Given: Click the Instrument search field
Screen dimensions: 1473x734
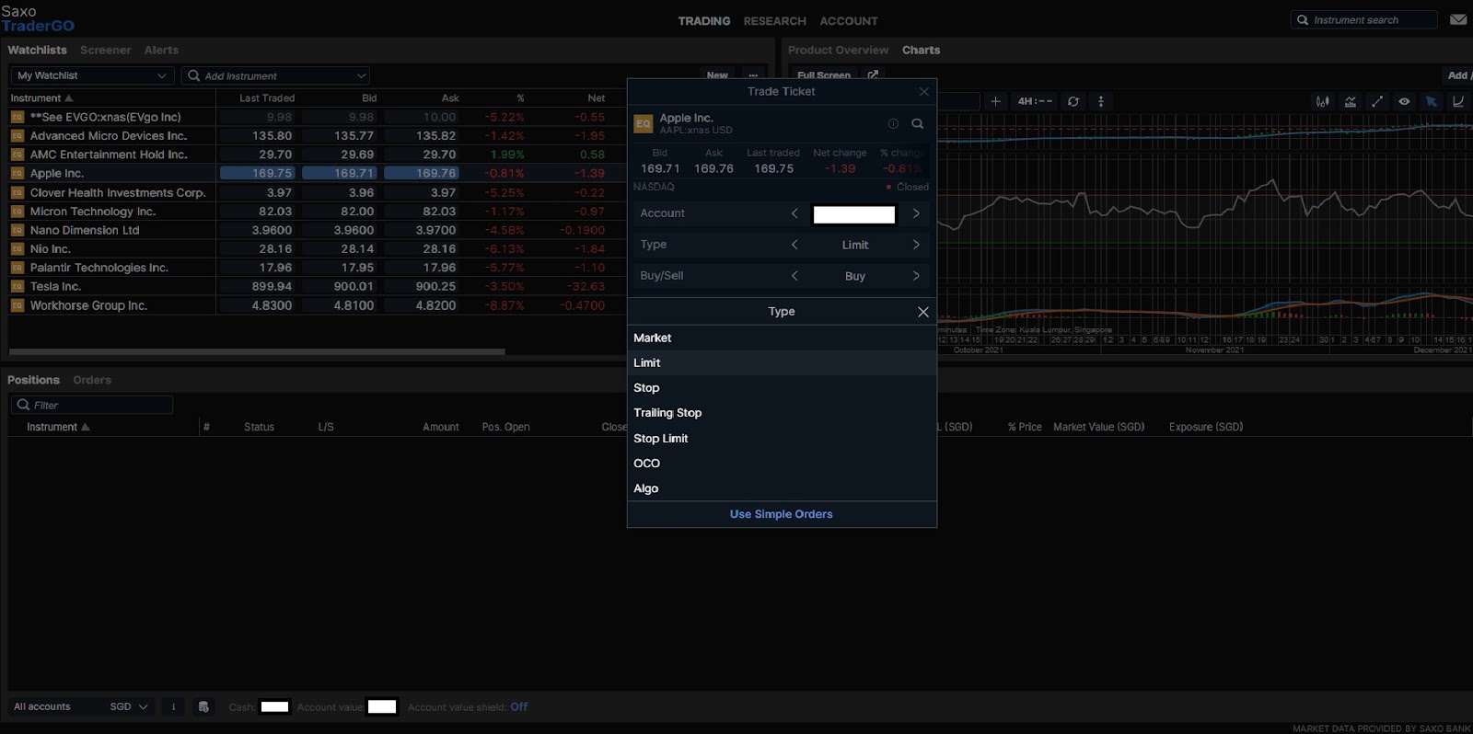Looking at the screenshot, I should (1363, 19).
